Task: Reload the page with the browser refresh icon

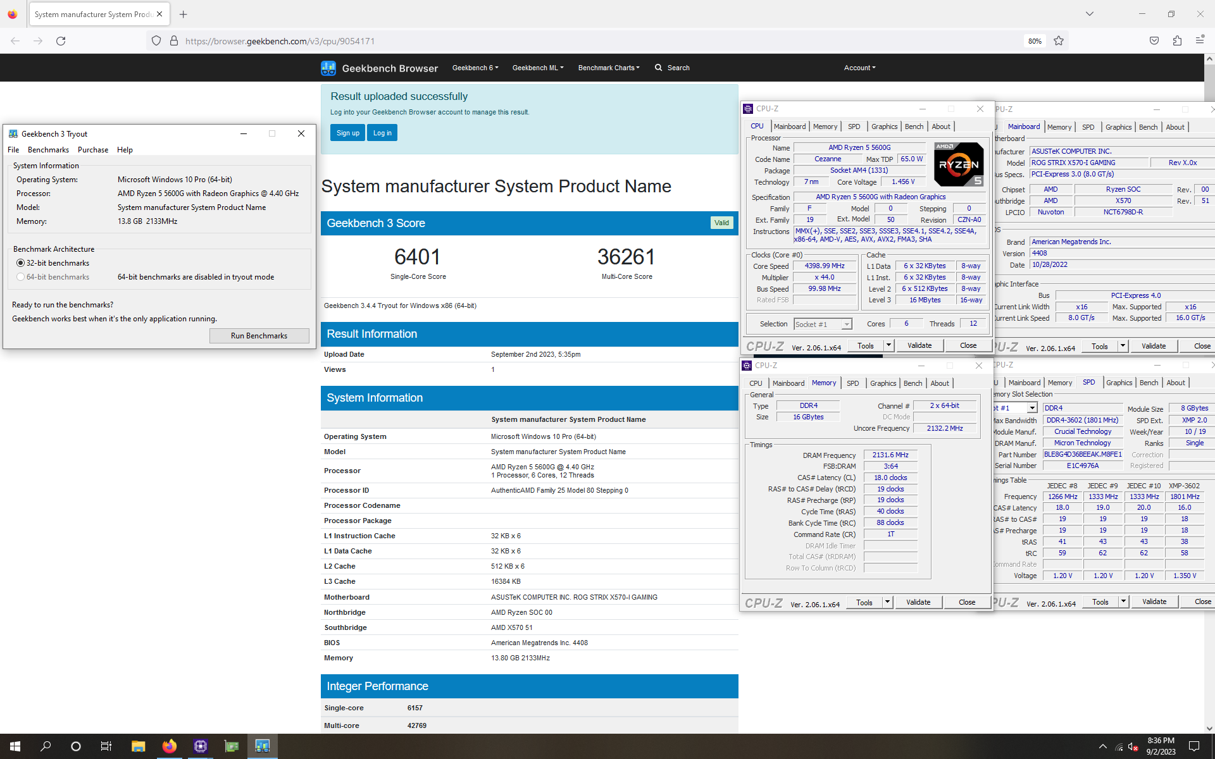Action: (x=61, y=41)
